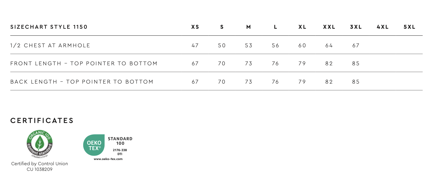Select the 1/2 Chest at Armhole row label
This screenshot has height=188, width=434.
click(x=50, y=45)
